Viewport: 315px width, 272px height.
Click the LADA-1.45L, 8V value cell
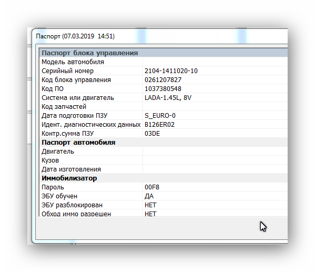tap(215, 98)
